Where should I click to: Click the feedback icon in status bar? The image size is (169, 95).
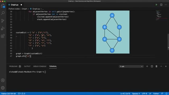click(162, 94)
